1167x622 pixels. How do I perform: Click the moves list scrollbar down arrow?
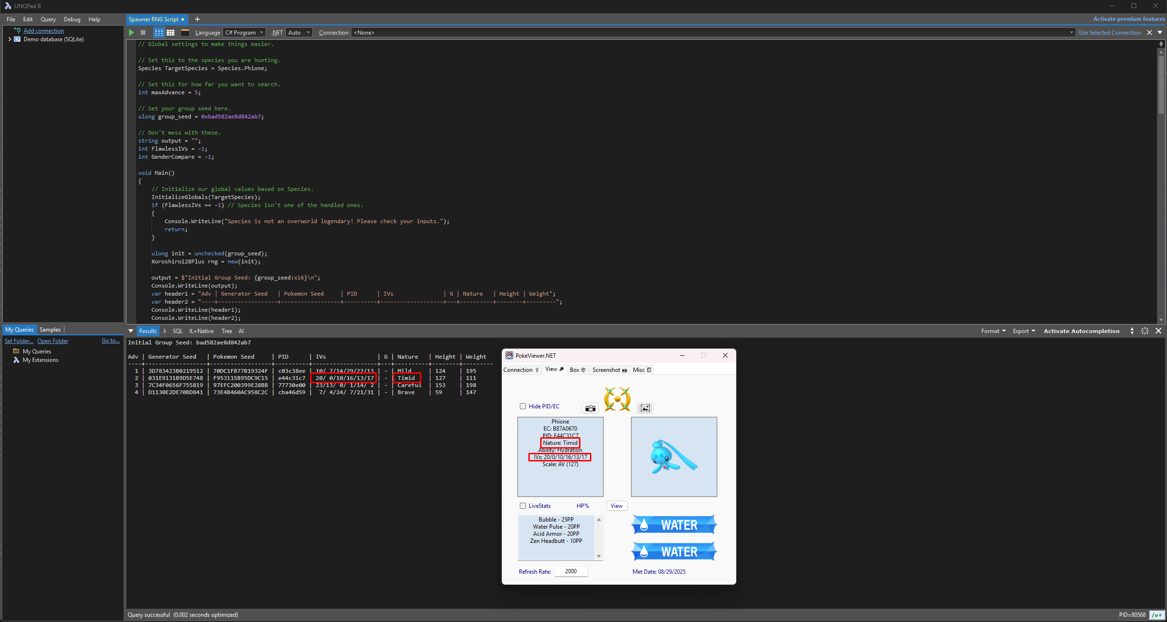[599, 556]
